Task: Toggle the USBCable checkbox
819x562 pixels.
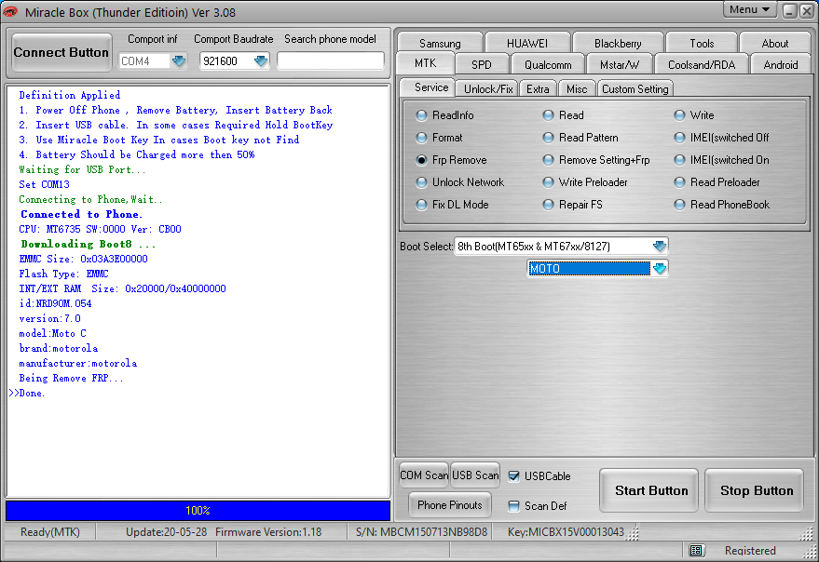Action: (x=514, y=475)
